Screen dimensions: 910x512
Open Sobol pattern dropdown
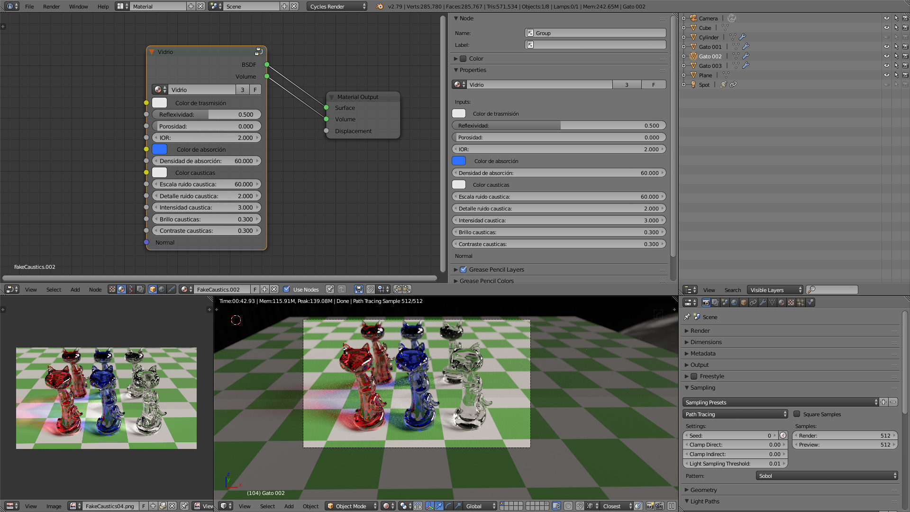pos(827,475)
